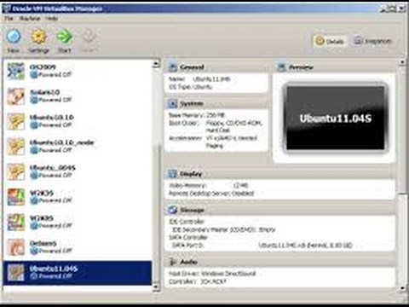This screenshot has height=307, width=409.
Task: Click the Acceleration entry in System
Action: [213, 142]
